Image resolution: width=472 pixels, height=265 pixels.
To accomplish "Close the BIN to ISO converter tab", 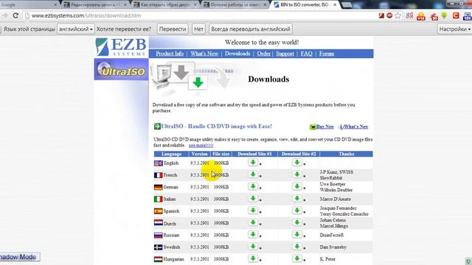I will coord(335,5).
